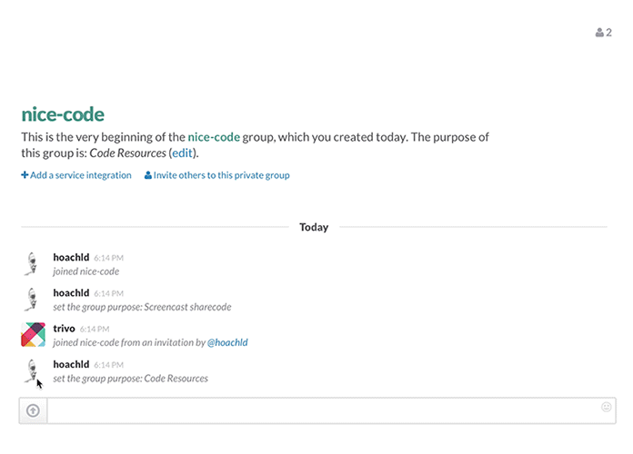Screen dimensions: 633x454
Task: Click Add a service integration link
Action: click(80, 175)
